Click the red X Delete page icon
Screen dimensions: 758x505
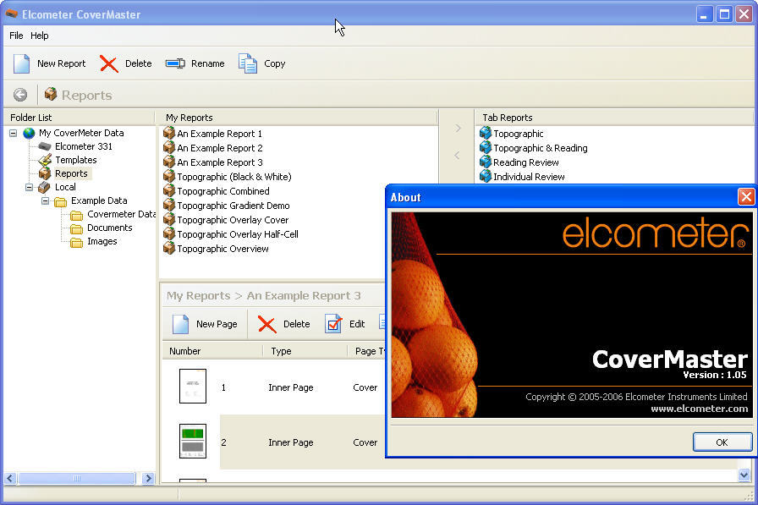coord(266,324)
